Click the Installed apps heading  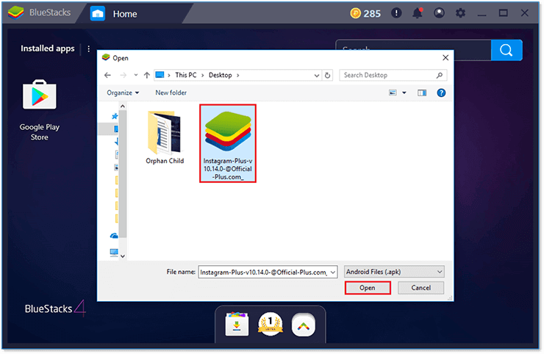pyautogui.click(x=48, y=48)
